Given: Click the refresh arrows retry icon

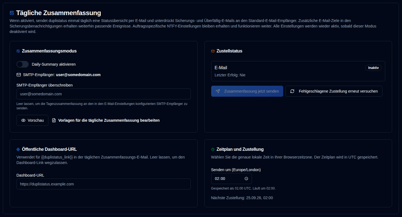Looking at the screenshot, I should tap(292, 91).
